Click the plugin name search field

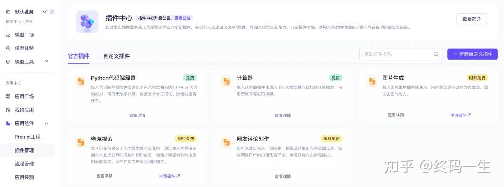coord(397,54)
